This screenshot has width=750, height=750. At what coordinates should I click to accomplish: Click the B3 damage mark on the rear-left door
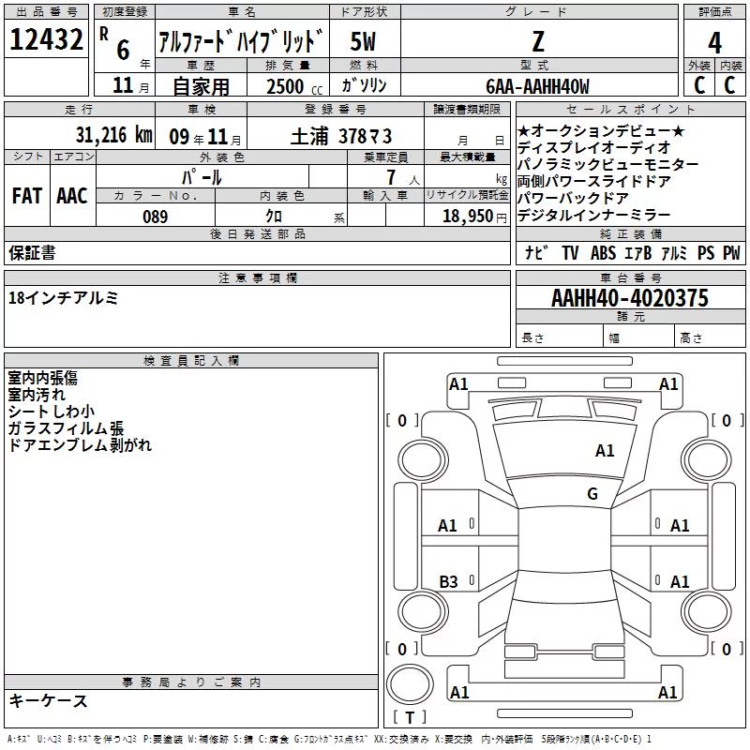[x=448, y=582]
